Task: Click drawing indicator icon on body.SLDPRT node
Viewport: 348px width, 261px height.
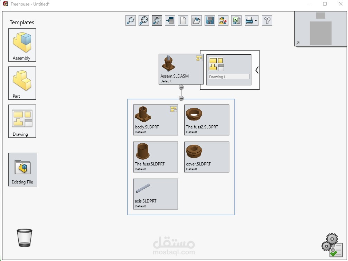Action: tap(173, 109)
